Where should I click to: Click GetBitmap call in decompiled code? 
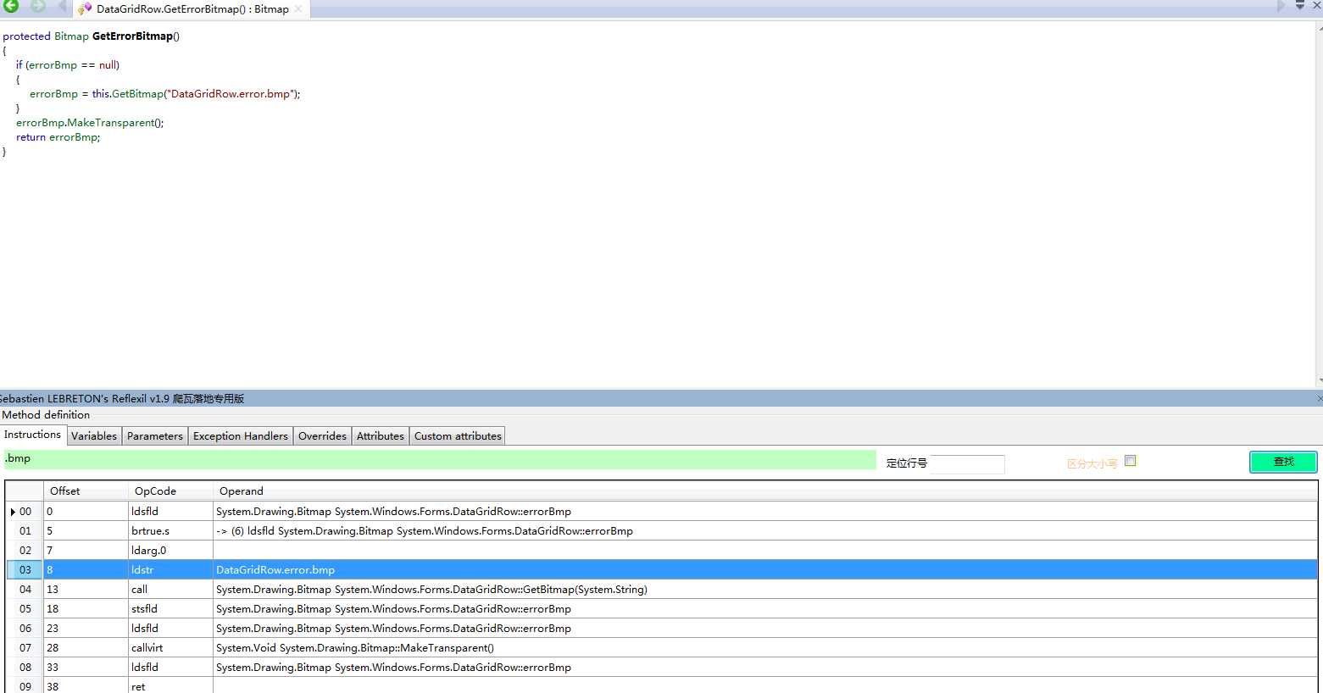click(x=137, y=94)
